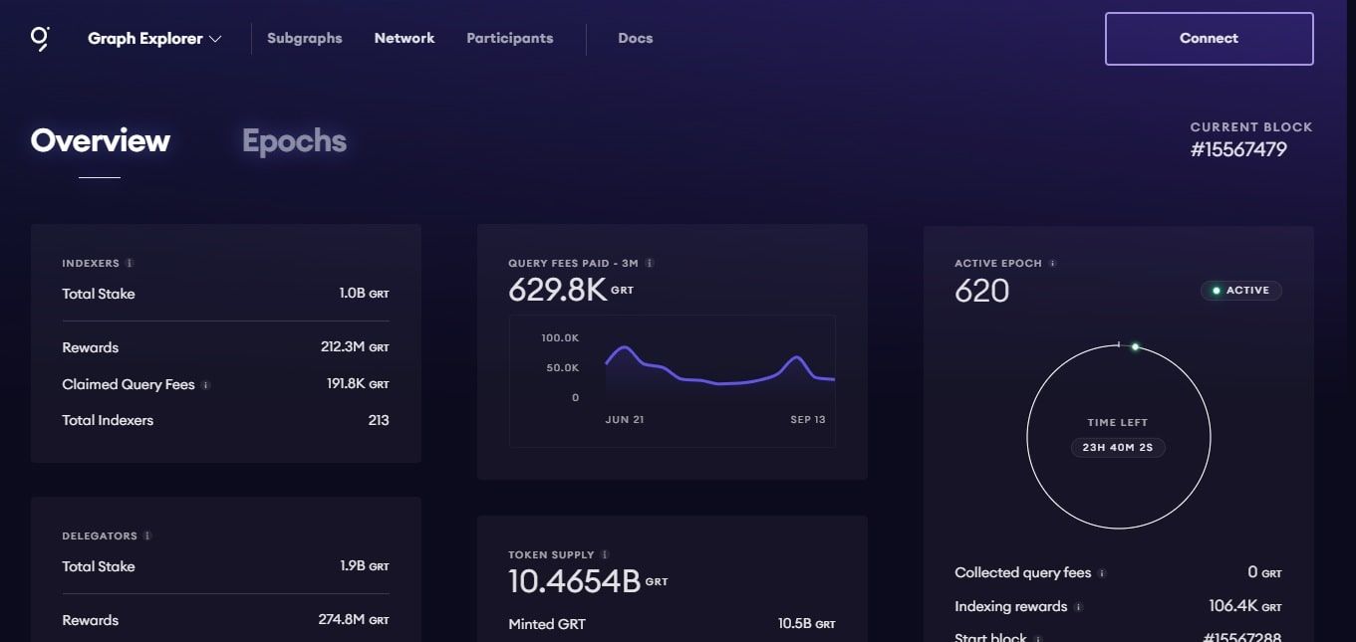The image size is (1356, 642).
Task: Click the CURRENT BLOCK label
Action: pyautogui.click(x=1251, y=127)
